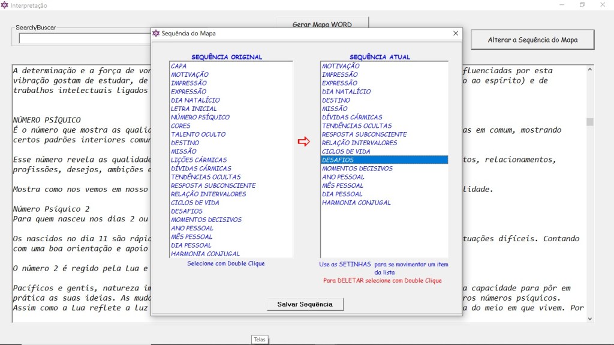Screen dimensions: 614x345
Task: Select LIÇÕES CÁRMICAS in original sequence
Action: [198, 160]
